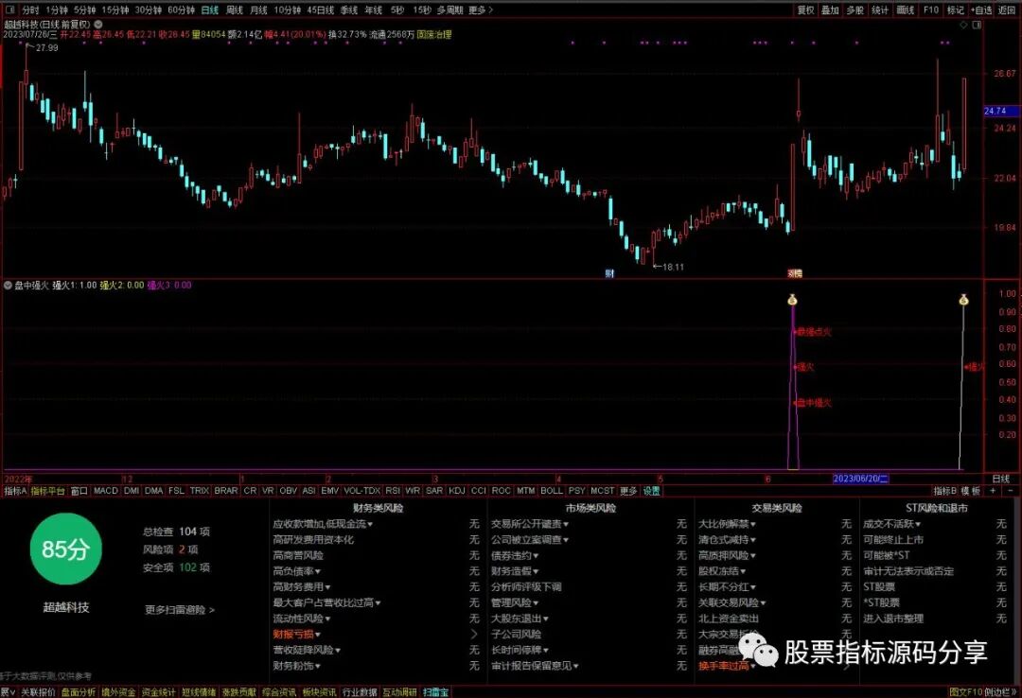Open the 指标平台 tab
This screenshot has height=698, width=1022.
click(x=47, y=490)
